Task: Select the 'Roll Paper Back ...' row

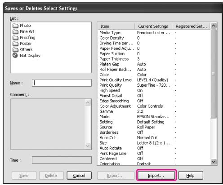Action: 154,69
